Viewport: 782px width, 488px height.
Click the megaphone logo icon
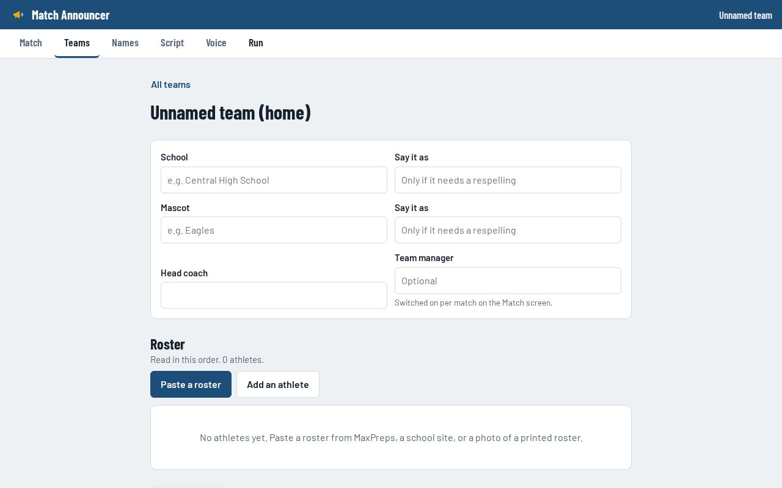[18, 15]
